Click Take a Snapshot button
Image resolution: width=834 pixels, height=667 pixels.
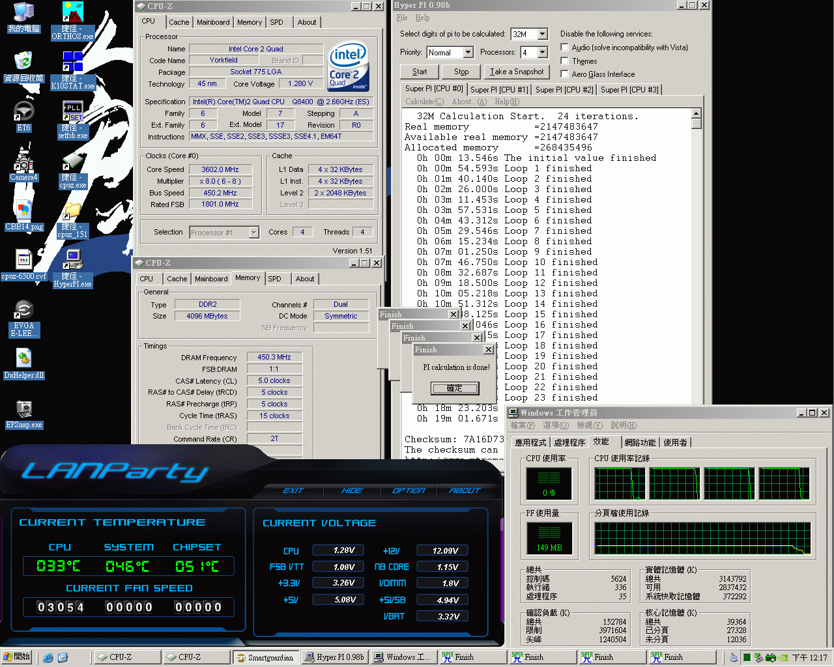click(517, 72)
